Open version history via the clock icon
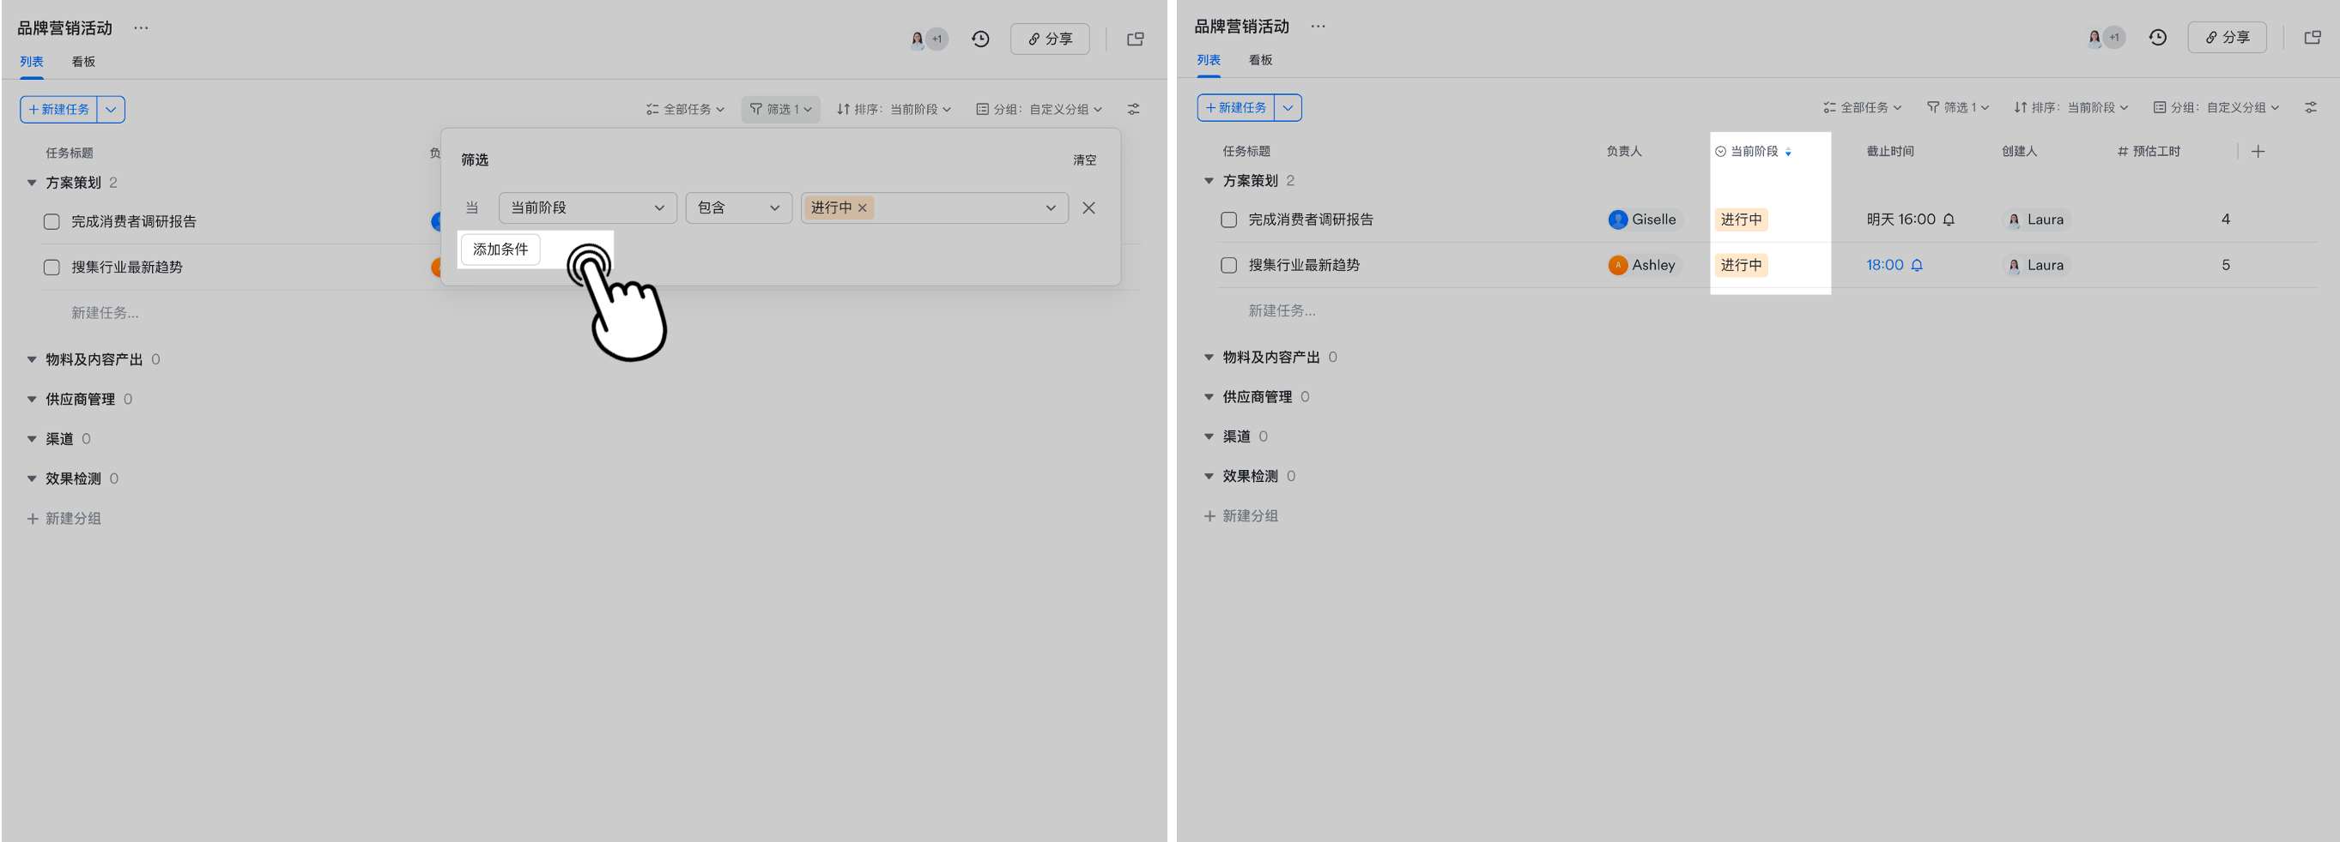Image resolution: width=2340 pixels, height=842 pixels. (980, 39)
